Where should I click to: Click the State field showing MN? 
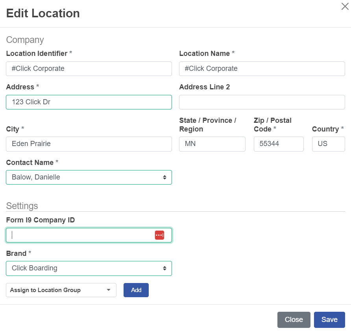(x=212, y=144)
